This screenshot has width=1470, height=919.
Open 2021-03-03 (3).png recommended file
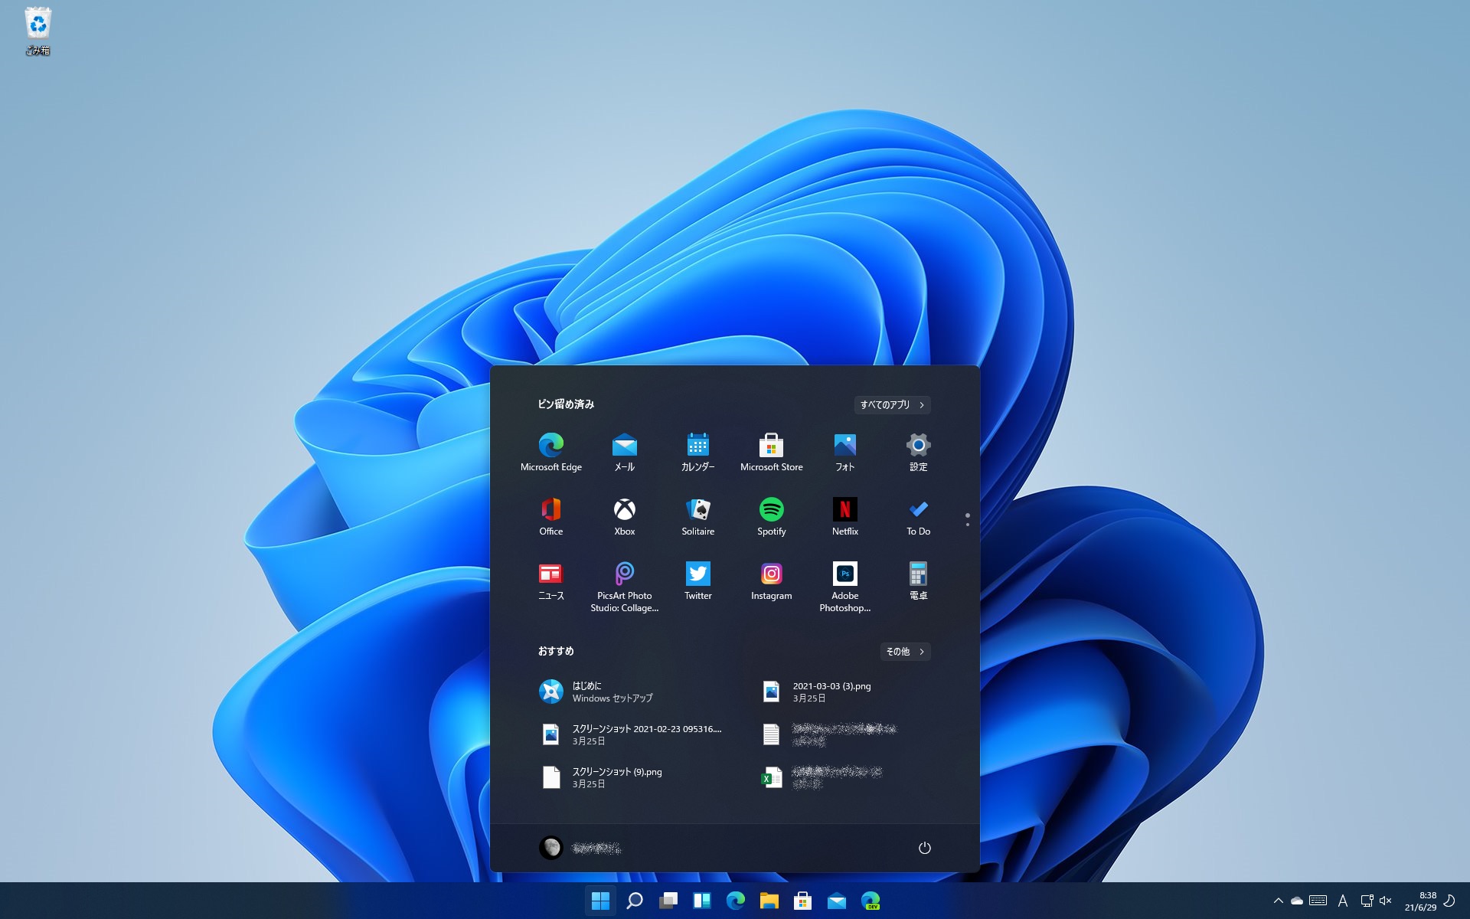846,692
